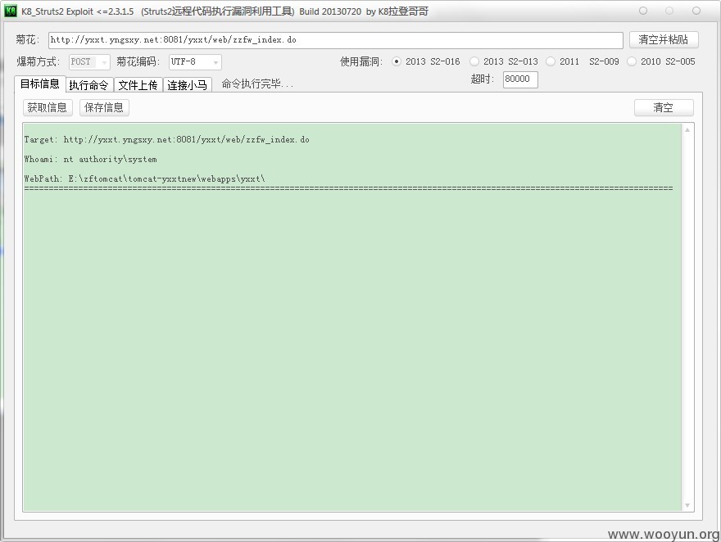
Task: Click the 保存信息 button
Action: pos(104,107)
